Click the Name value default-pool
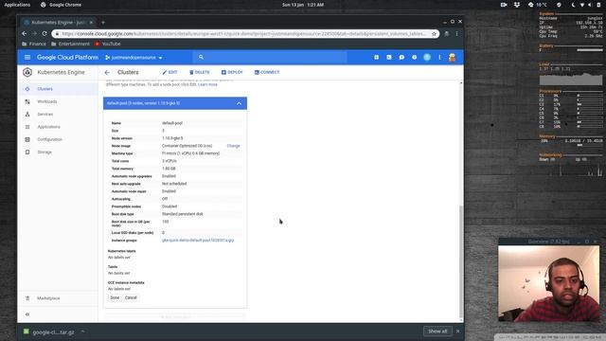 pos(172,123)
